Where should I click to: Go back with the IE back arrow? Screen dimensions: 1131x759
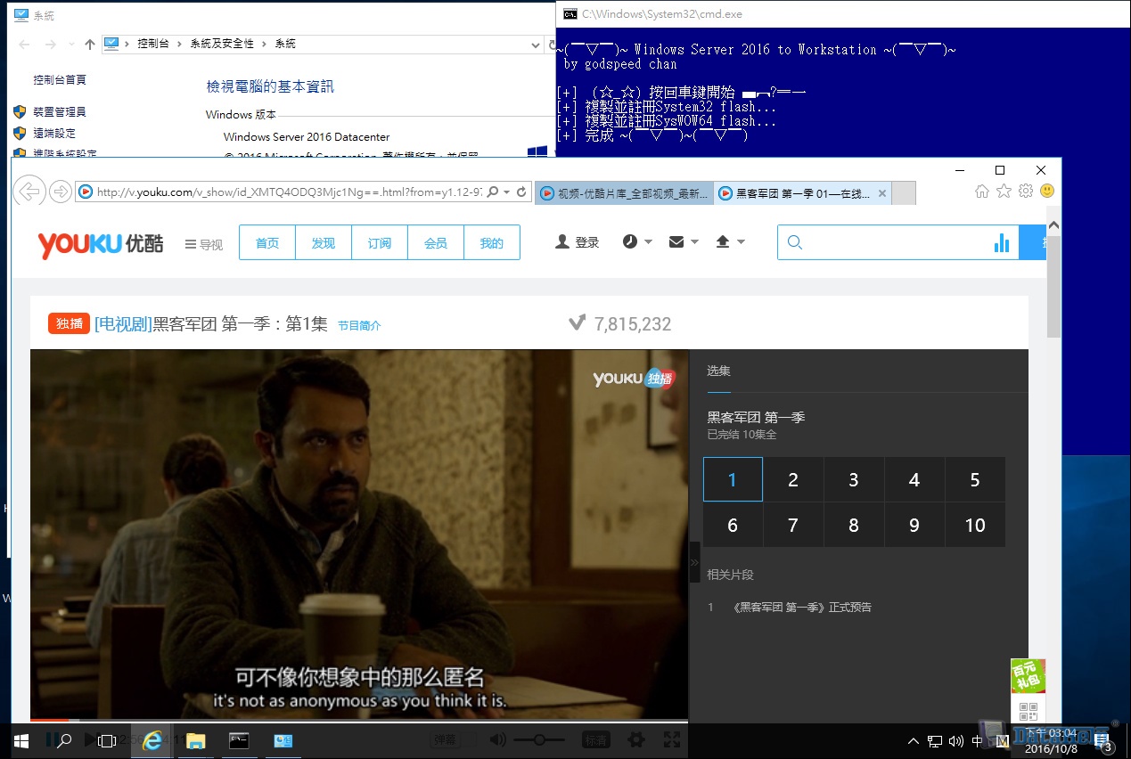point(29,192)
